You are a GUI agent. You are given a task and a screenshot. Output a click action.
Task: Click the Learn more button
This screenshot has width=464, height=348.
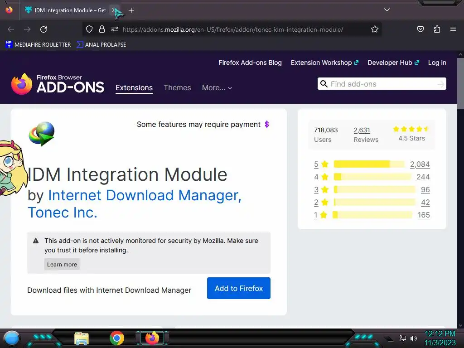tap(62, 264)
